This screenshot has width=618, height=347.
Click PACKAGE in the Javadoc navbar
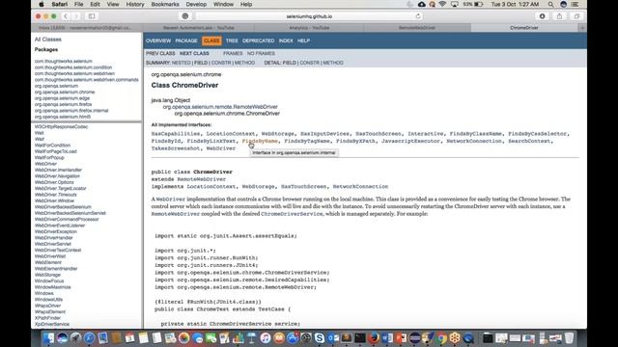point(186,40)
